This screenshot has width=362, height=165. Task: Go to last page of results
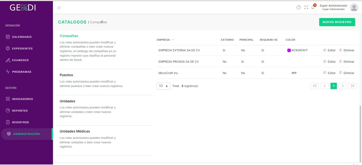coord(352,86)
